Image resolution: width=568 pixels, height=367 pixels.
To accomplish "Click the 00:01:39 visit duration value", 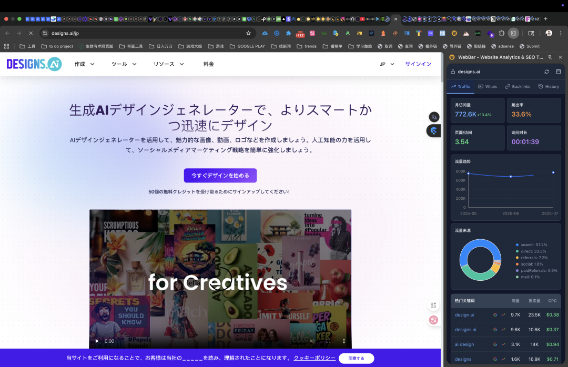I will click(x=525, y=141).
